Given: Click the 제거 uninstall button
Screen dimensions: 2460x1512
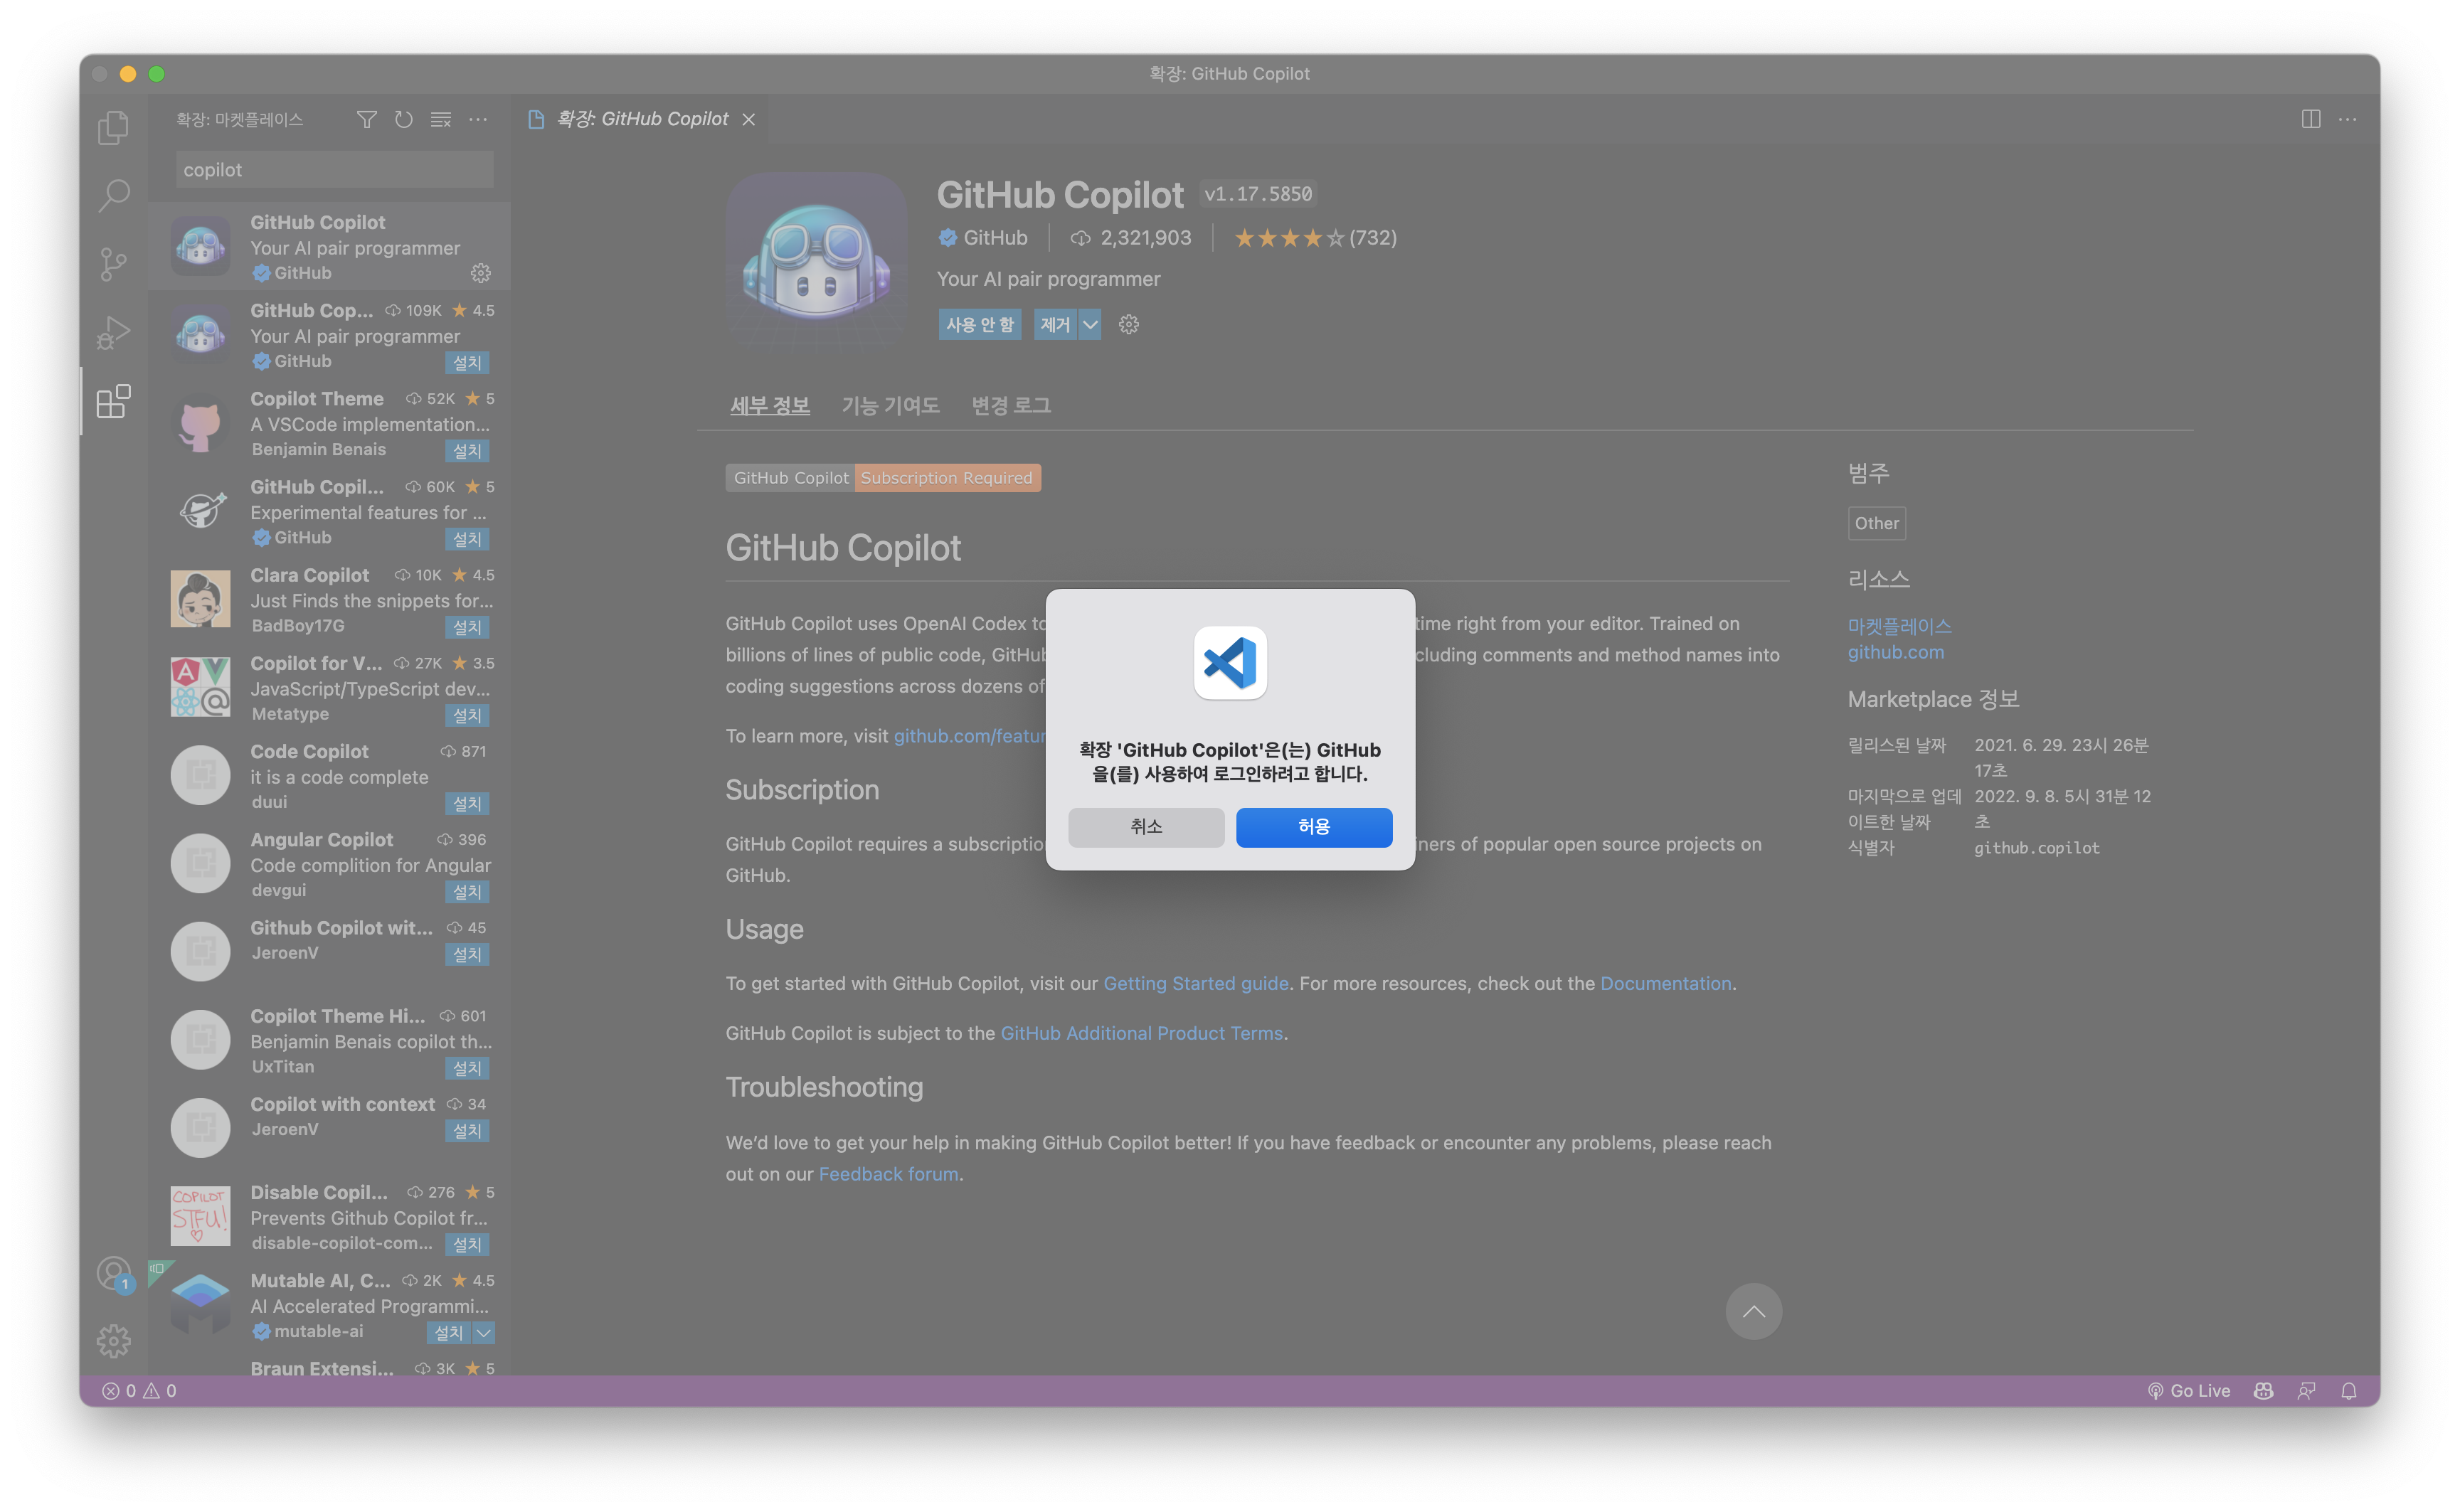Looking at the screenshot, I should 1055,324.
